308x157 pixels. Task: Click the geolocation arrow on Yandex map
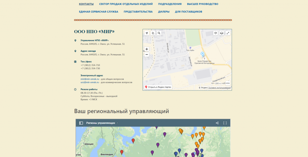(x=146, y=33)
